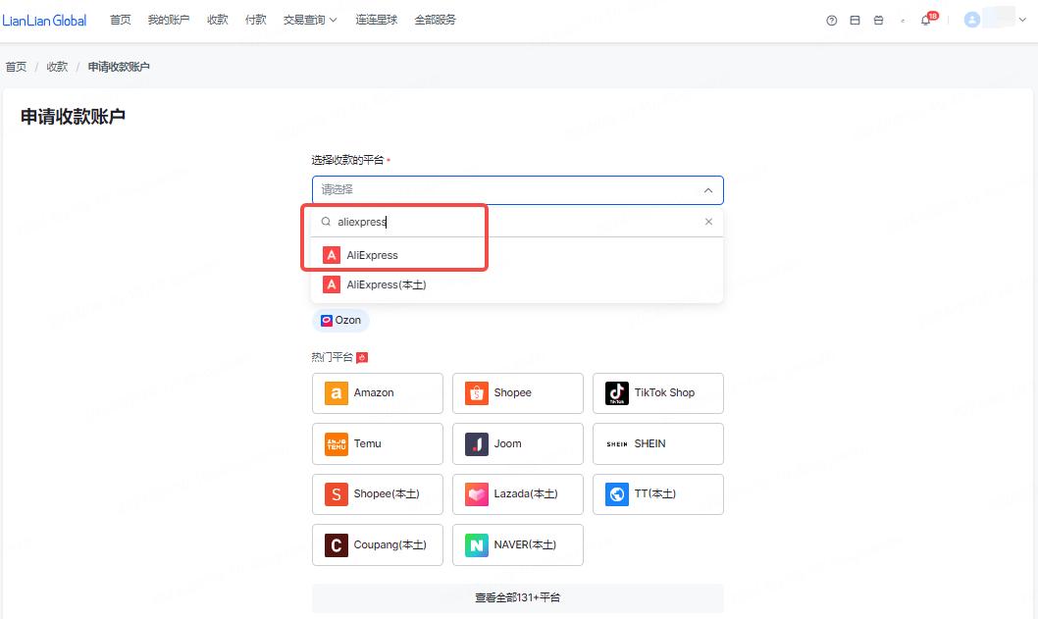Expand the 交易查询 menu
Screen dimensions: 1038x619
coord(310,20)
